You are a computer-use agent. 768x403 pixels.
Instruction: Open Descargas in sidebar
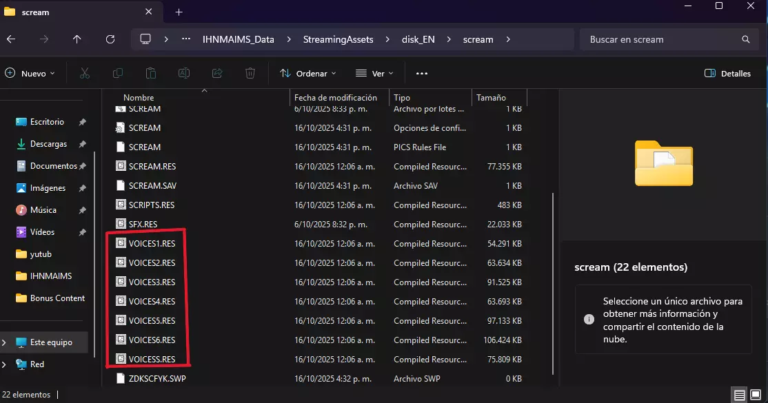[48, 144]
